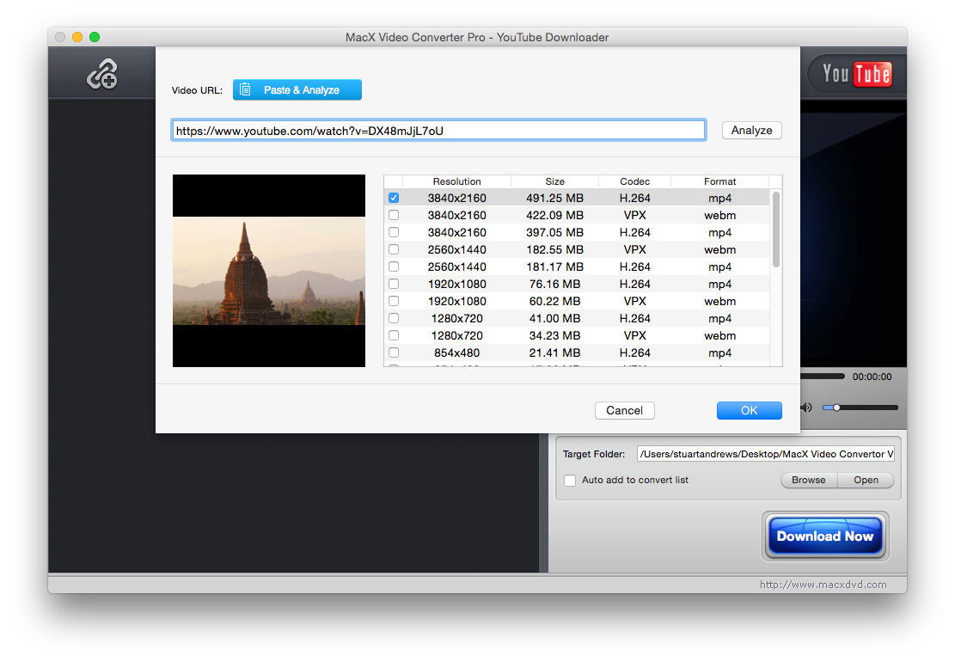Viewport: 955px width, 662px height.
Task: Open the target folder
Action: [x=866, y=480]
